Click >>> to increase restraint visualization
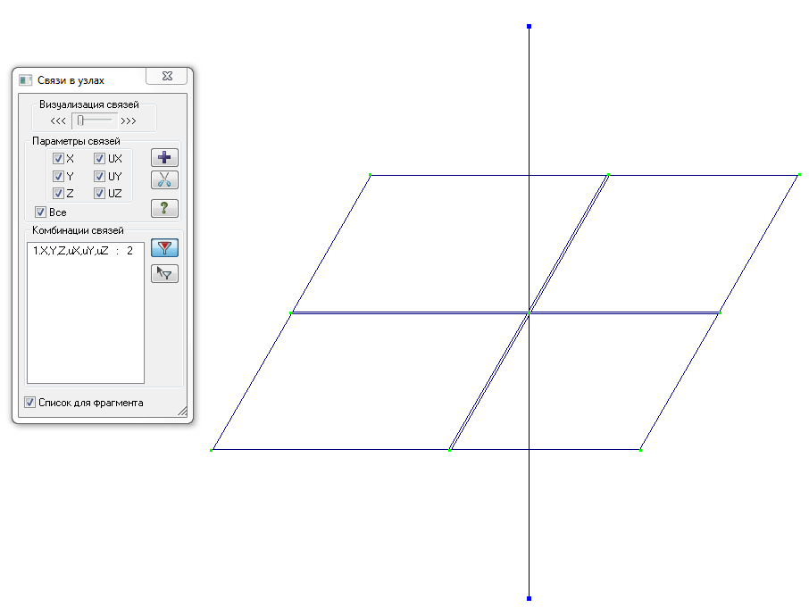809x616 pixels. [129, 121]
